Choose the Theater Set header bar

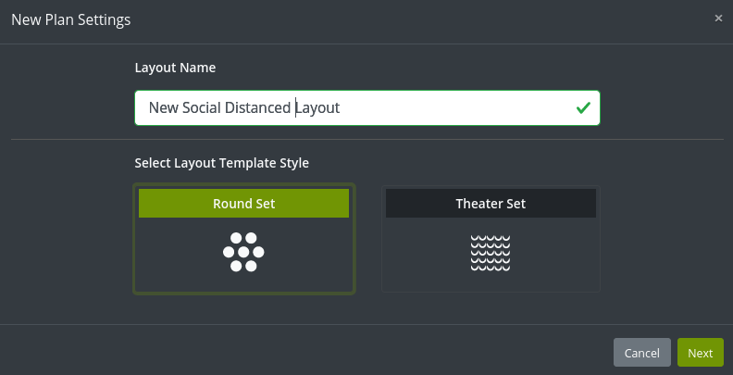coord(491,204)
